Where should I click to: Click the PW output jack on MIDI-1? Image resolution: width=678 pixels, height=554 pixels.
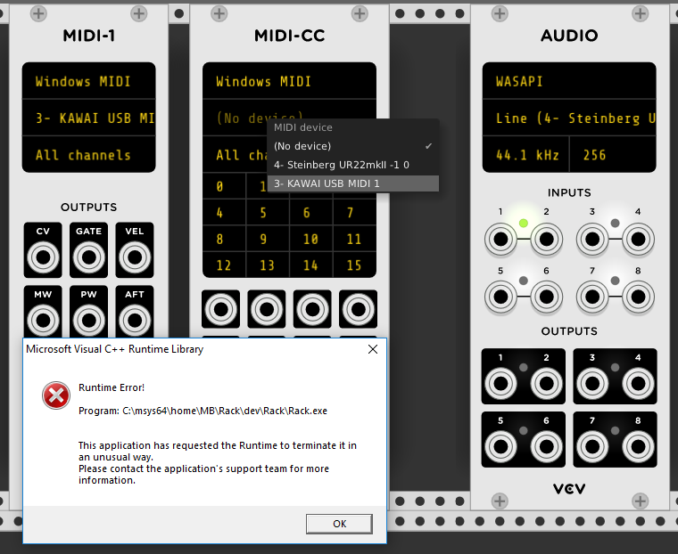tap(88, 321)
